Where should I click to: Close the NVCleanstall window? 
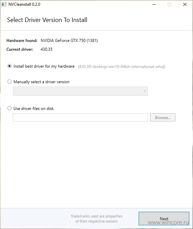(185, 4)
